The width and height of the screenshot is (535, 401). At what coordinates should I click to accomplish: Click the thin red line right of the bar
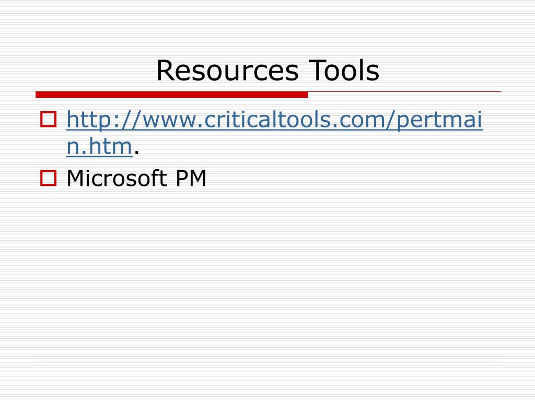pyautogui.click(x=405, y=92)
